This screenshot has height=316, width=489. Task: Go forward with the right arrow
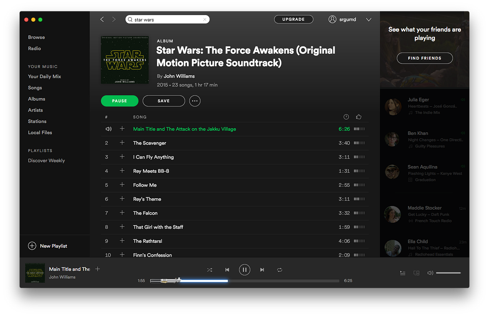[114, 20]
